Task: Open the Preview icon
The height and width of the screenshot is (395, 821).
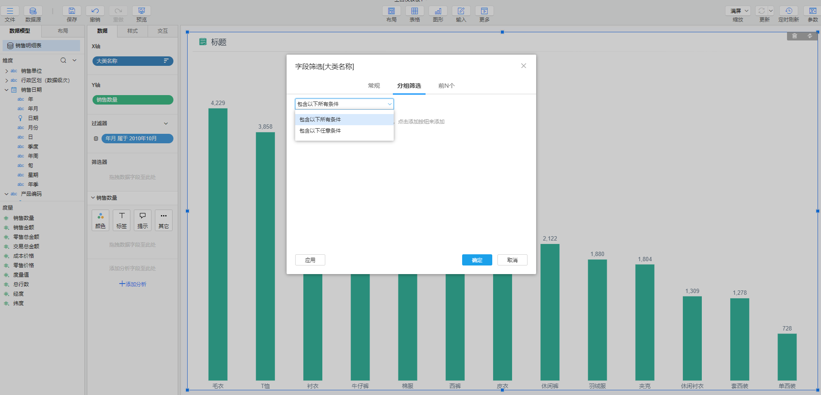Action: (141, 11)
